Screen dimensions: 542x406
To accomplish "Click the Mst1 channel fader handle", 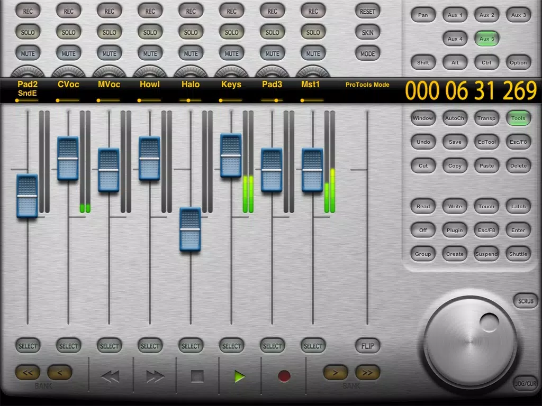I will pos(312,170).
